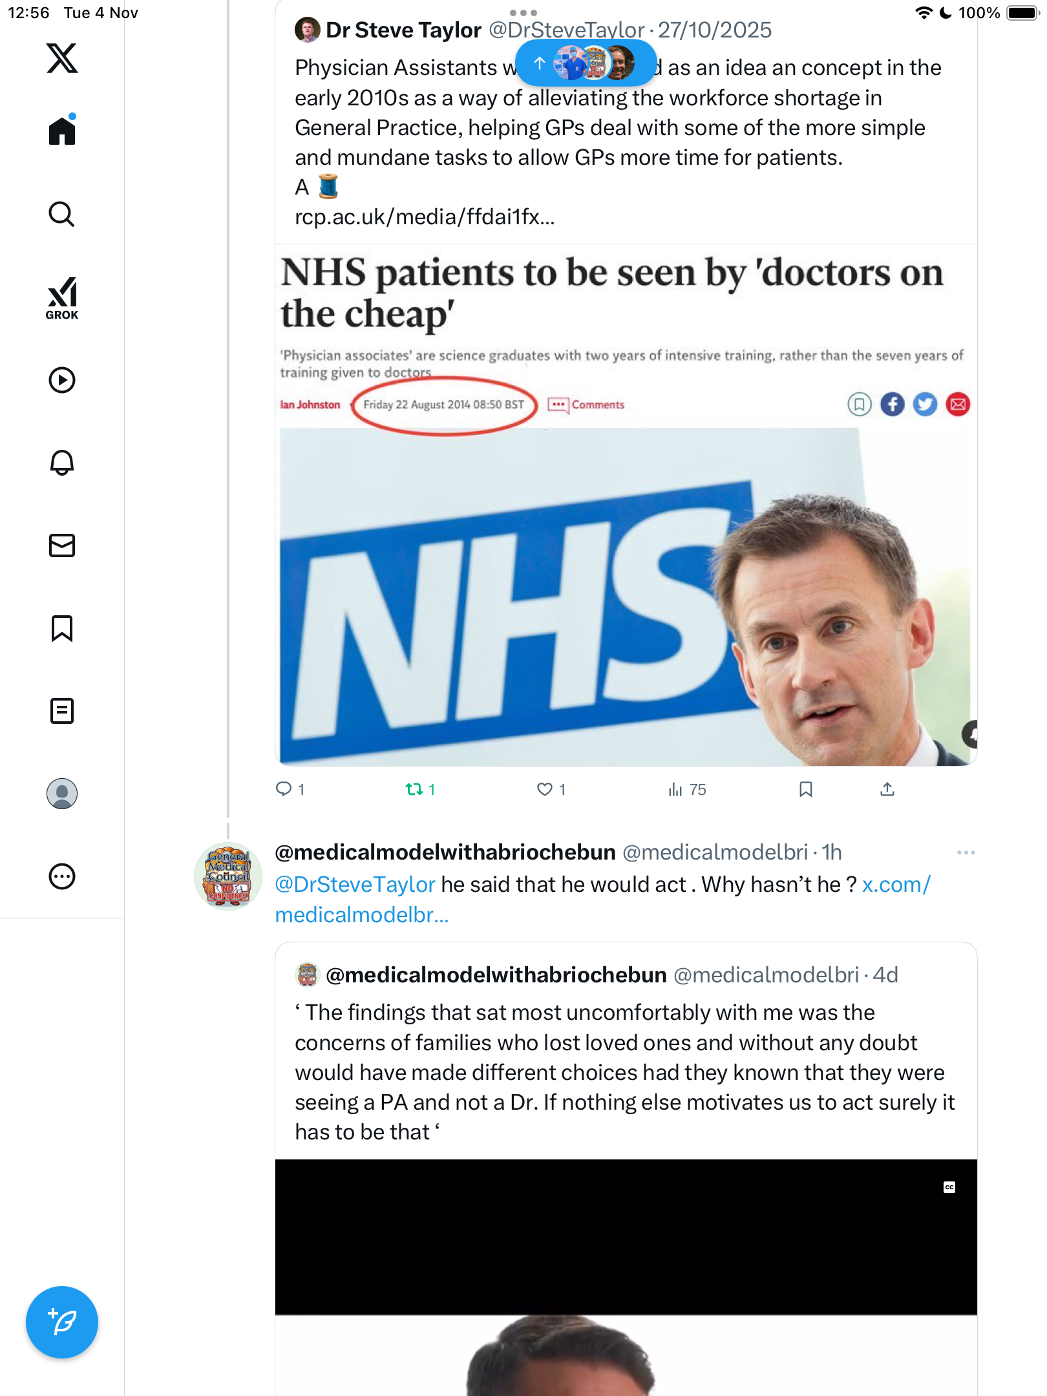Viewport: 1047px width, 1396px height.
Task: Open the search page
Action: (62, 214)
